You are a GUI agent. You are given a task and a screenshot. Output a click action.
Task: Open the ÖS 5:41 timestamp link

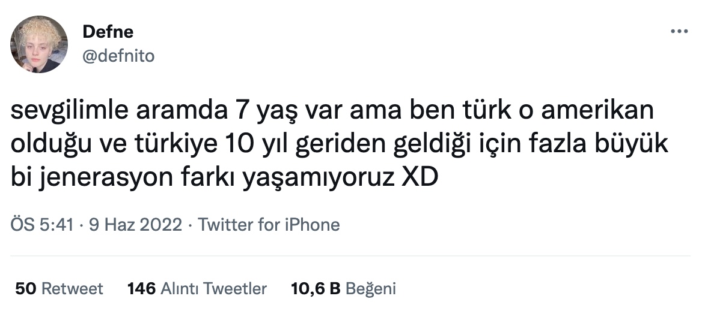click(x=42, y=224)
